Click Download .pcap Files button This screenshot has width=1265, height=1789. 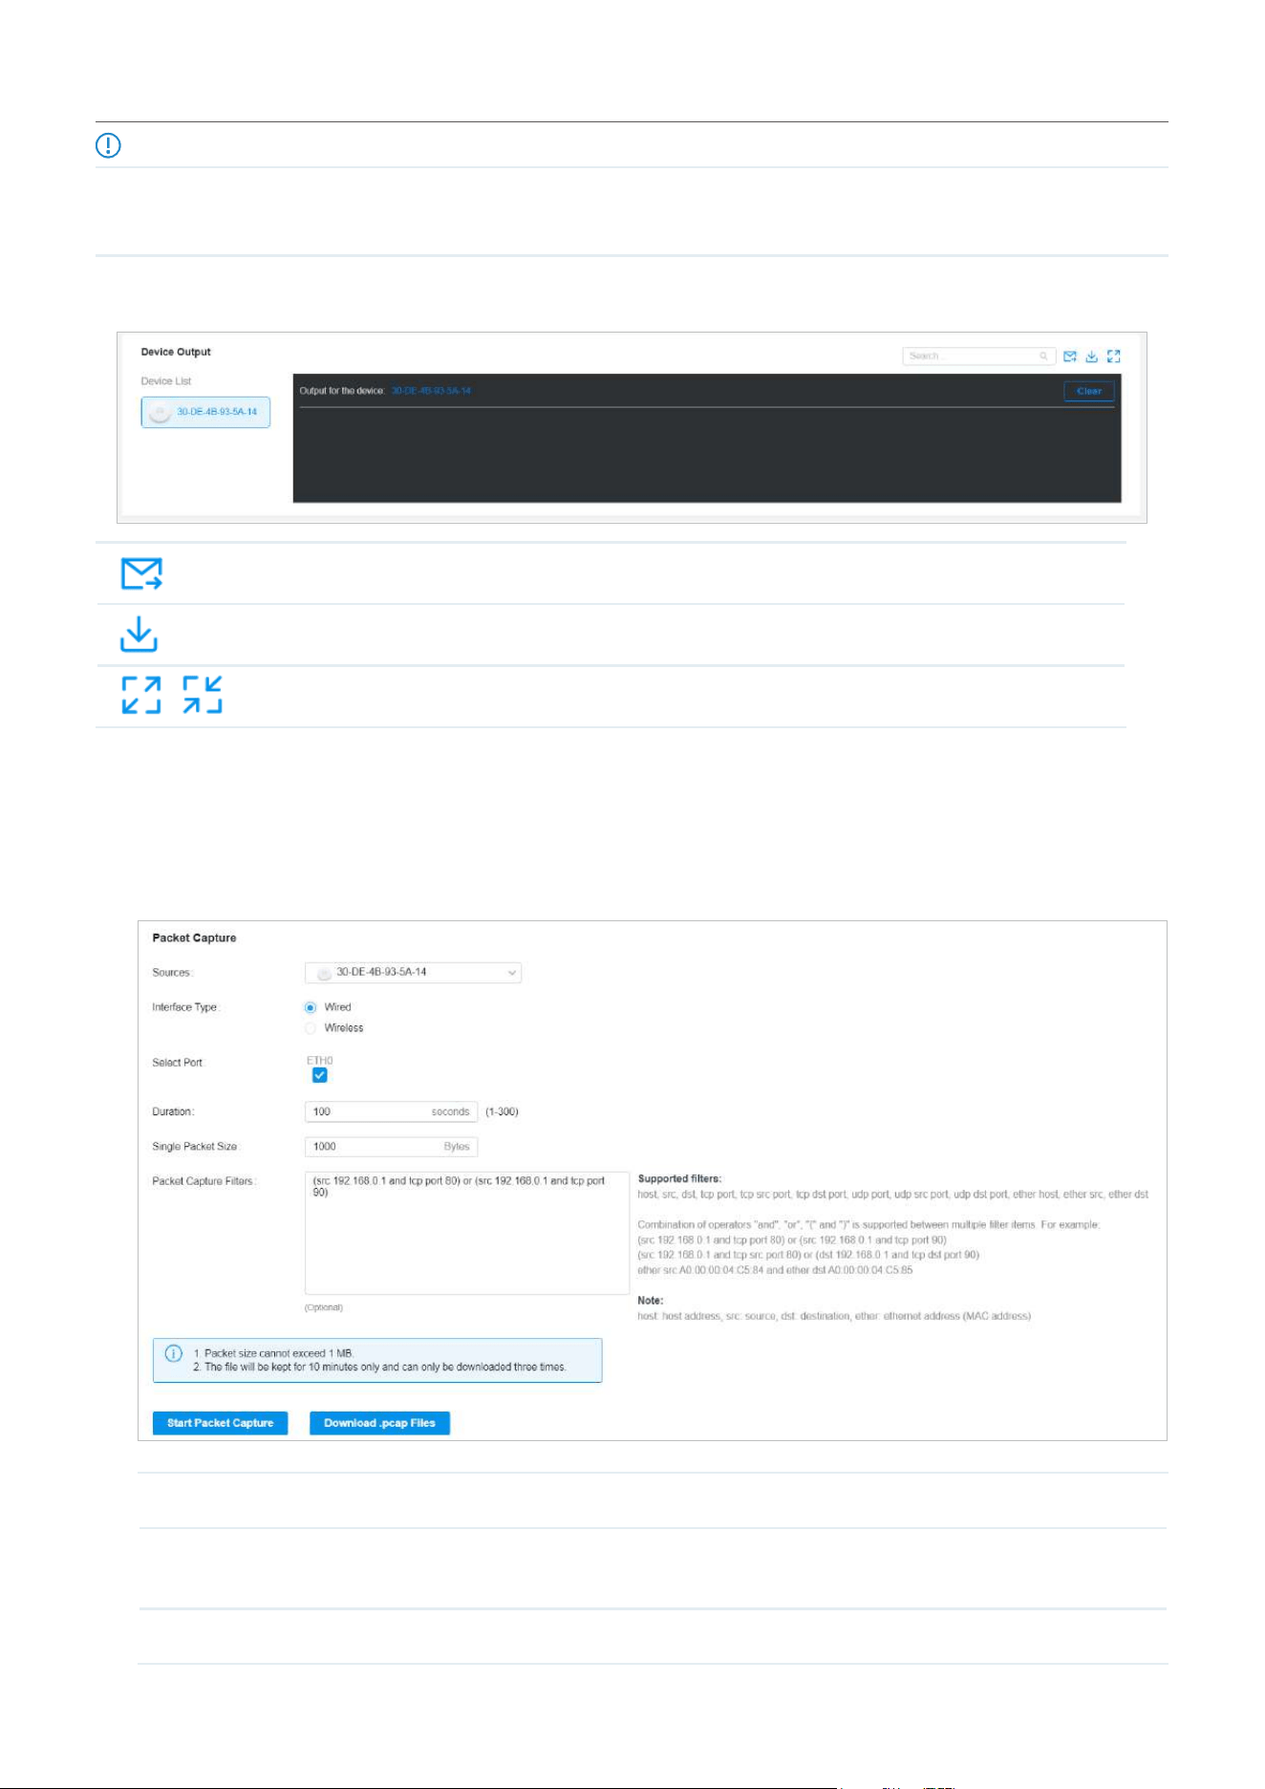click(379, 1423)
